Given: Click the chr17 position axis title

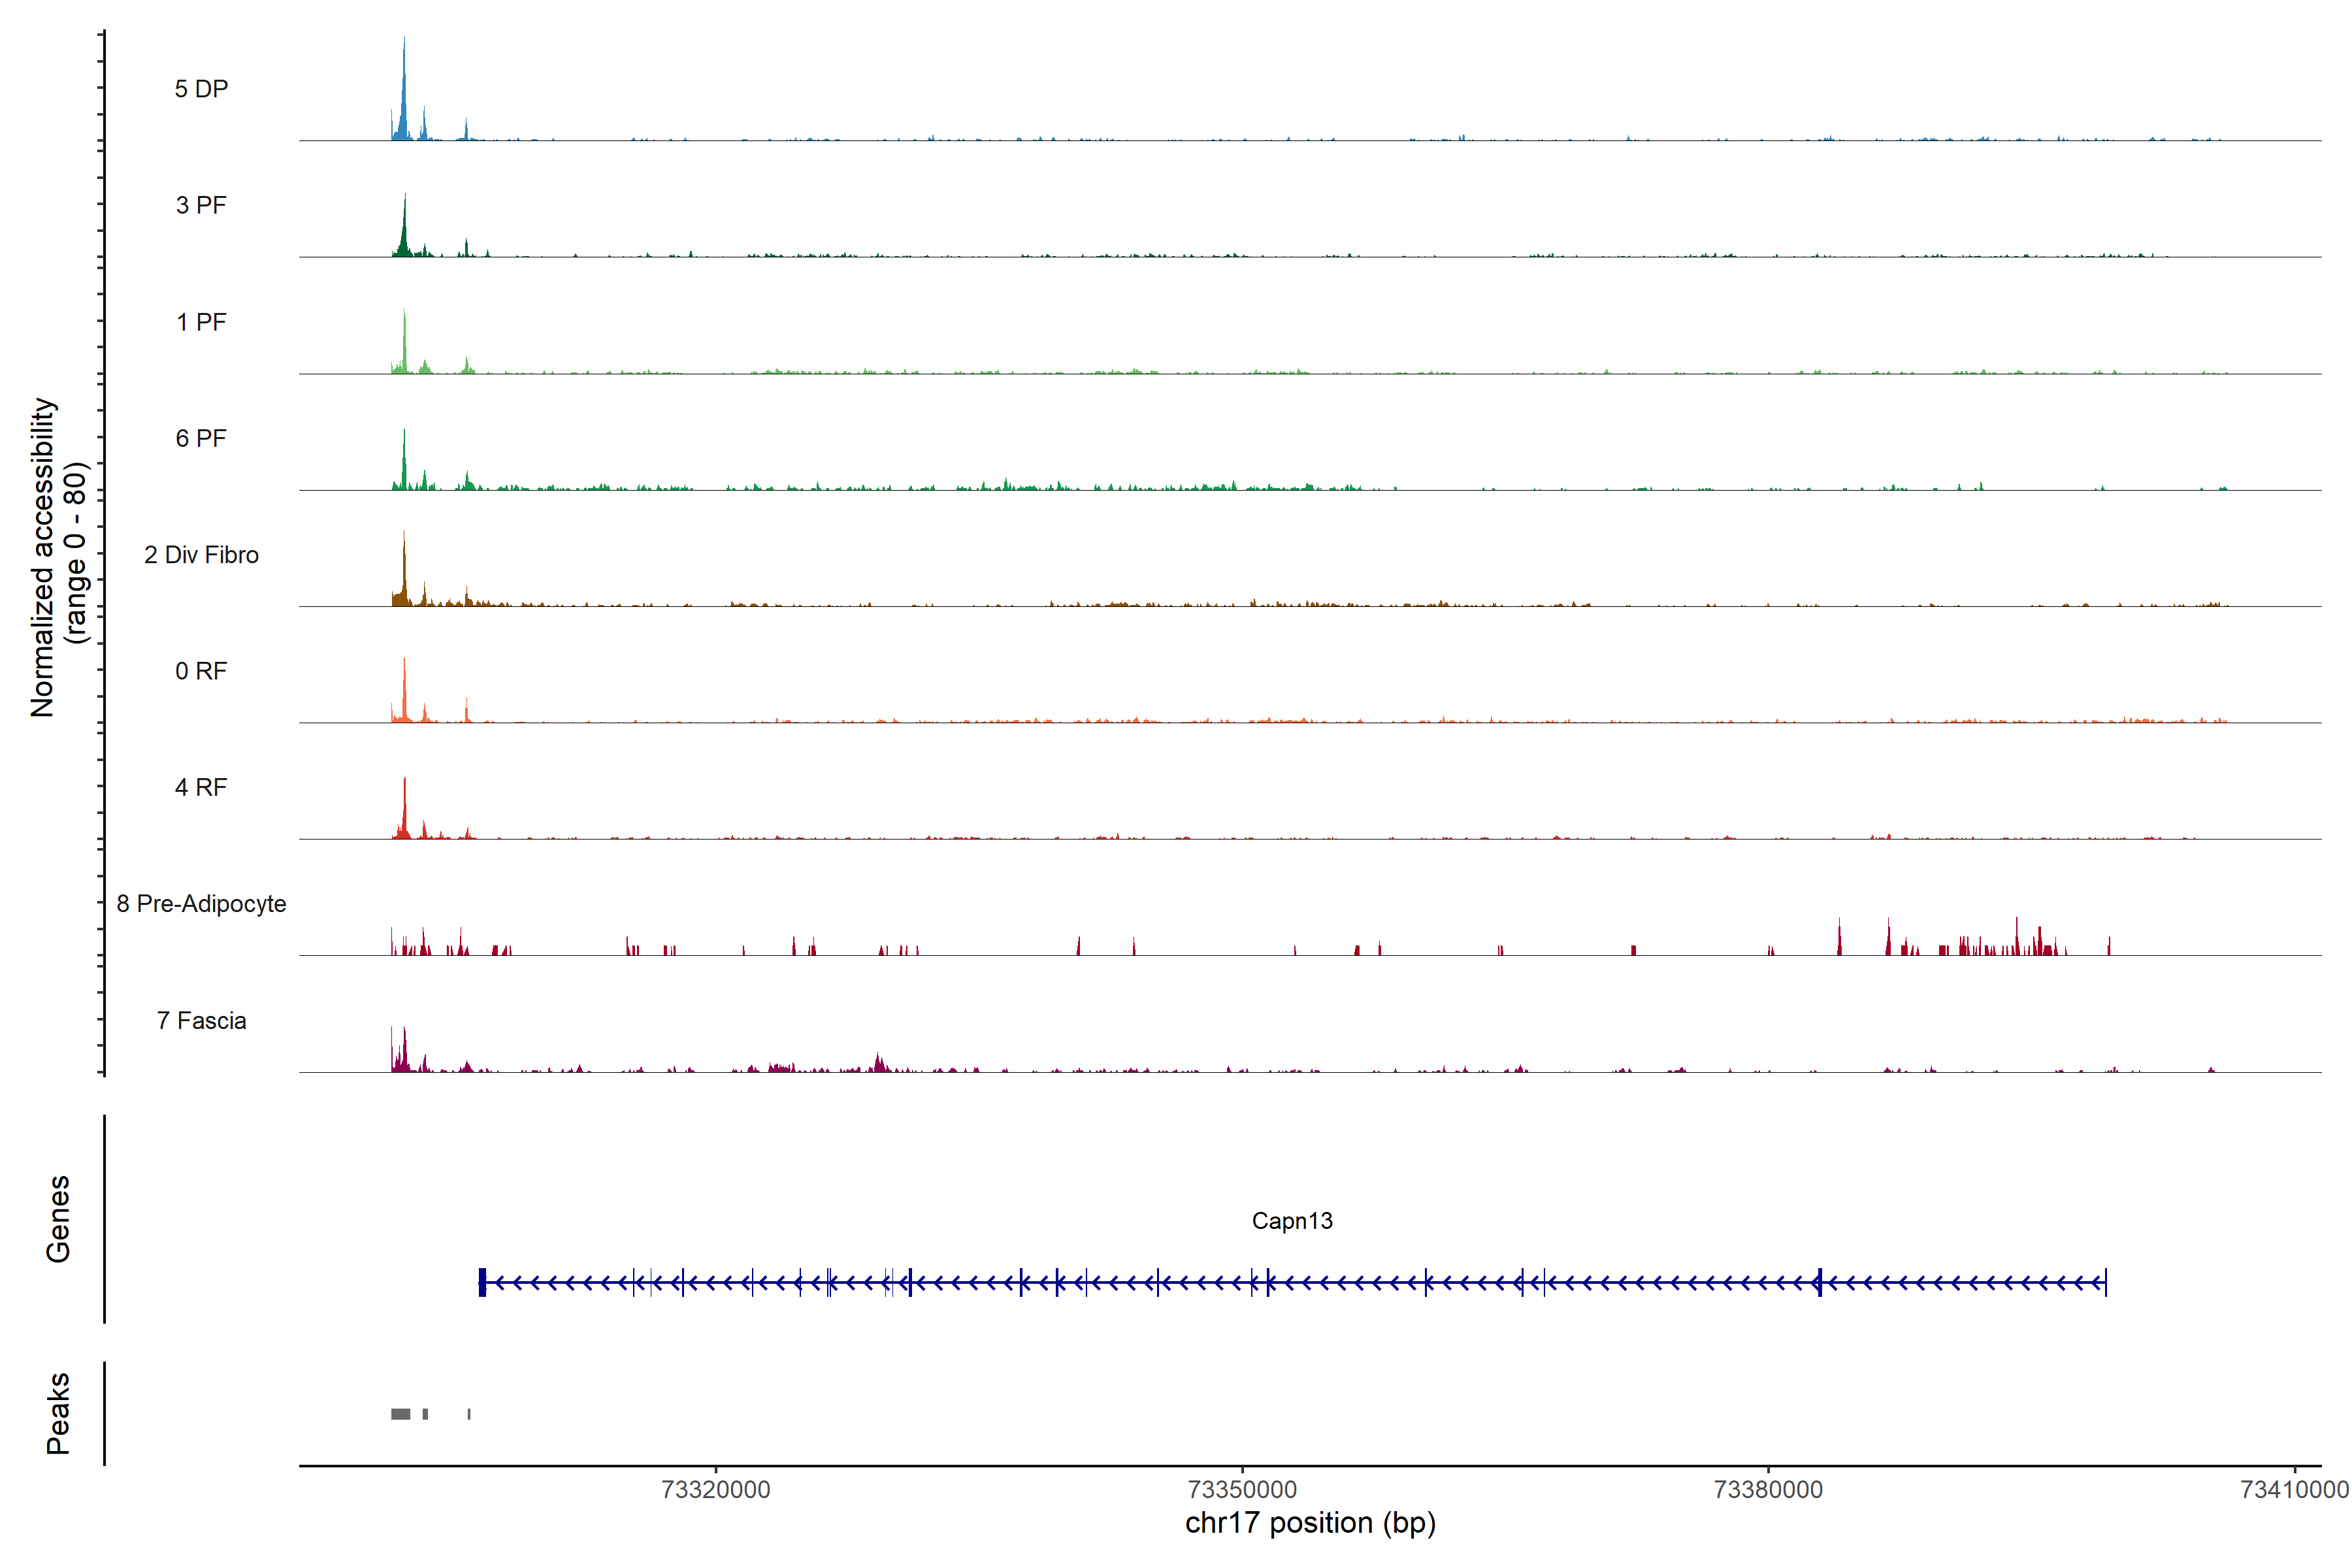Looking at the screenshot, I should tap(1310, 1523).
